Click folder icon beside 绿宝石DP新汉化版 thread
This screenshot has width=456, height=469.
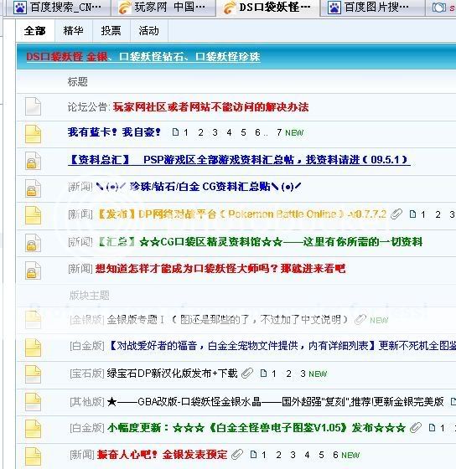tap(33, 375)
